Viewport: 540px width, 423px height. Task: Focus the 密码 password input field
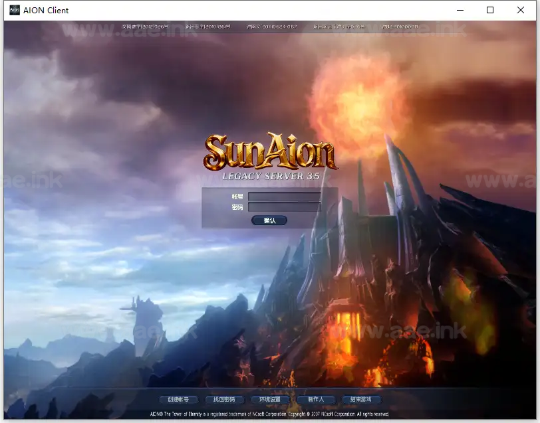pyautogui.click(x=284, y=207)
